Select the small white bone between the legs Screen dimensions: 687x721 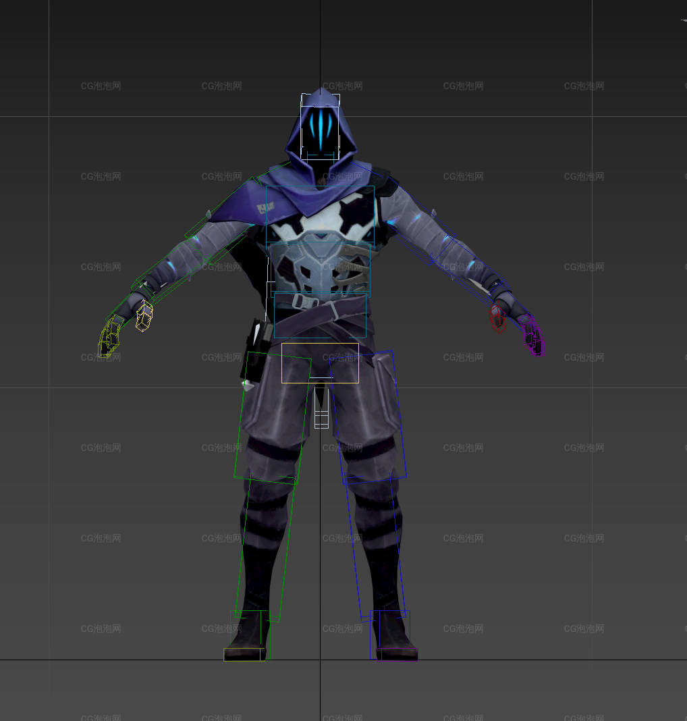pyautogui.click(x=321, y=408)
